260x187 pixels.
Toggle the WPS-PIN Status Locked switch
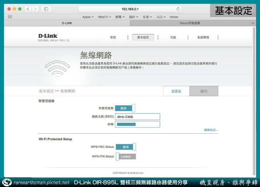[x=126, y=156]
